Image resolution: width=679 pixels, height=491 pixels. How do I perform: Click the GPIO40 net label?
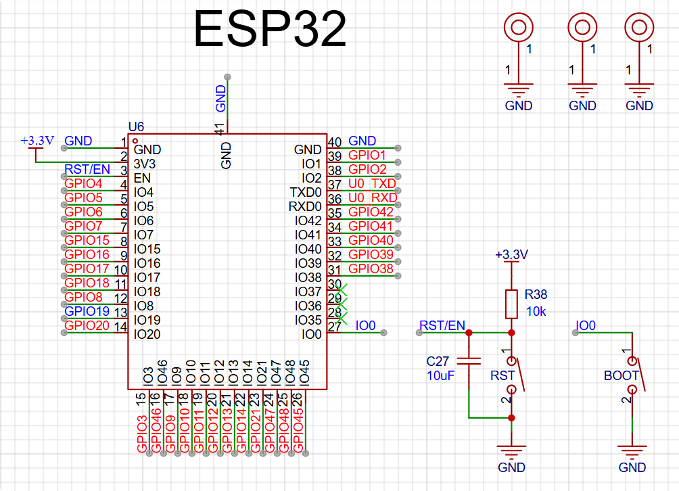point(371,240)
